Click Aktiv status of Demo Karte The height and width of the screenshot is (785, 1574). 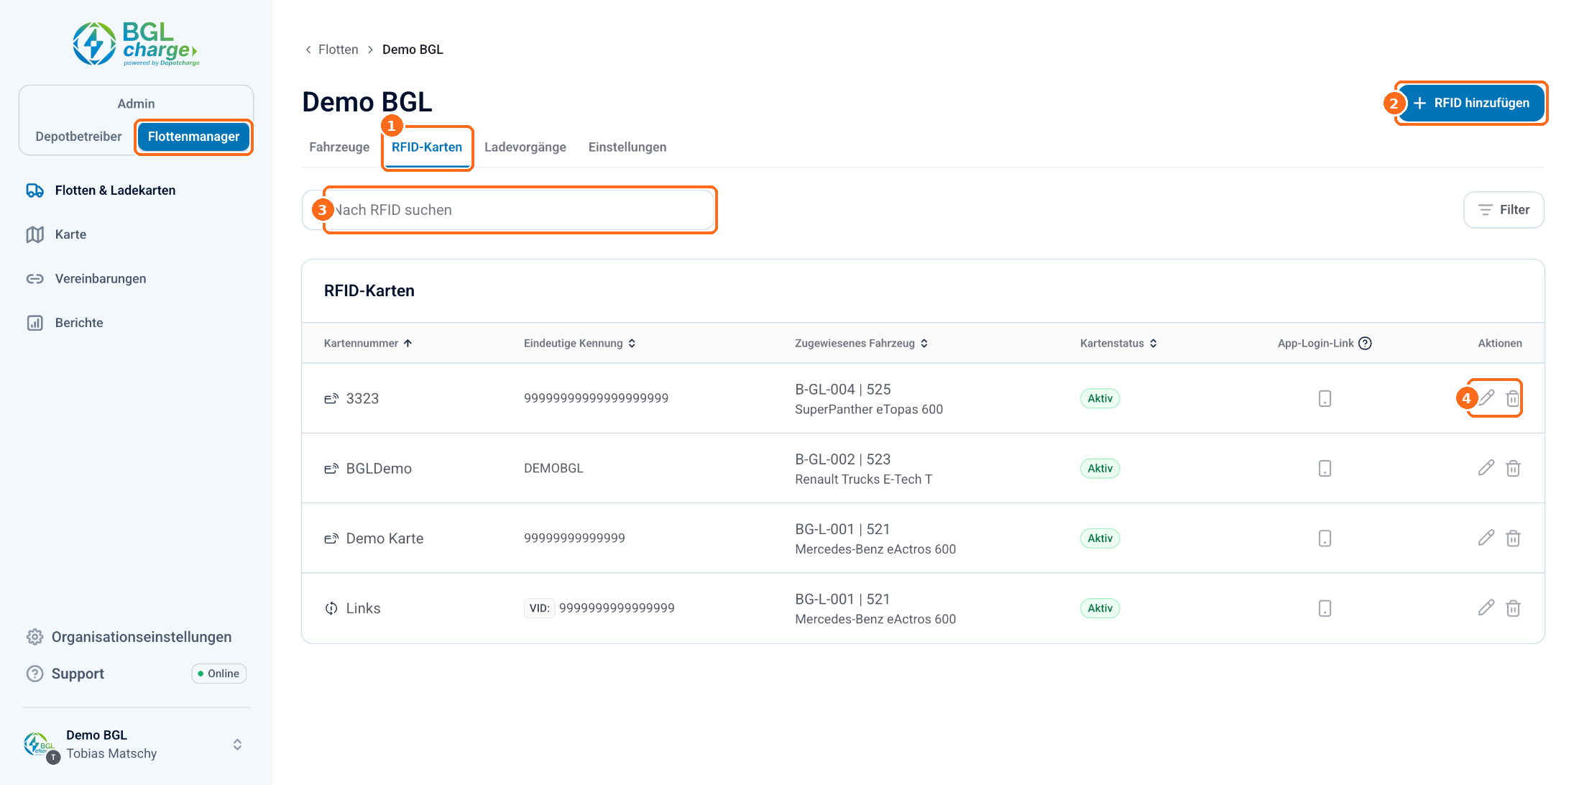pos(1100,538)
